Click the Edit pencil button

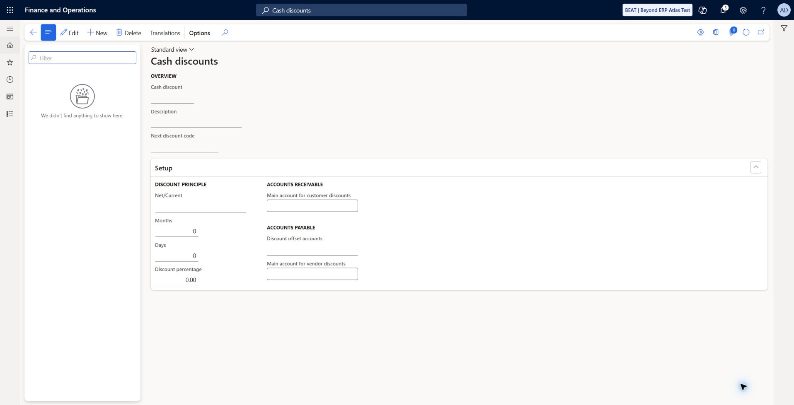tap(69, 33)
